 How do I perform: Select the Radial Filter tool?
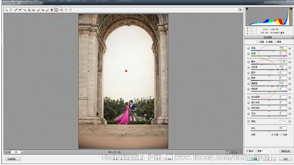click(56, 10)
